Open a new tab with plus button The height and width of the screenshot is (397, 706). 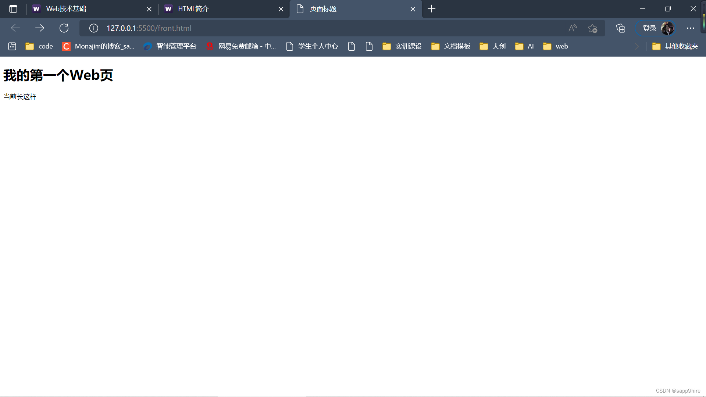432,9
